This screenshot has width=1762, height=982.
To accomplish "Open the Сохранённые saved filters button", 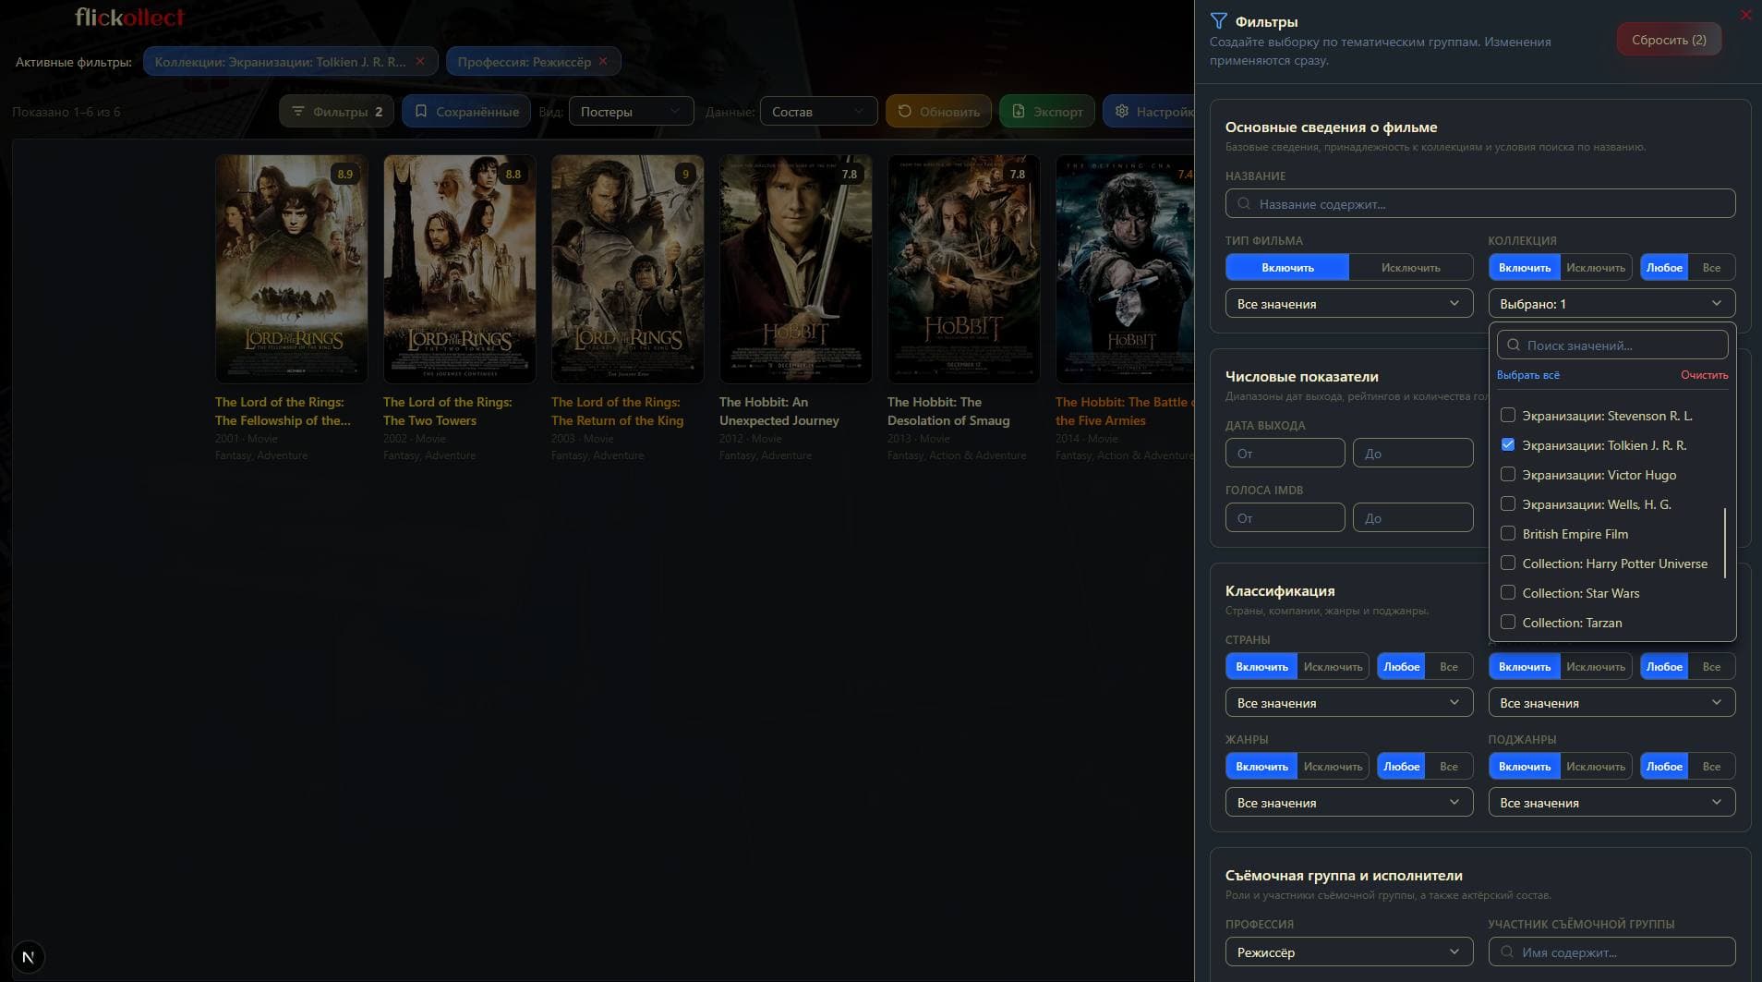I will (x=466, y=112).
